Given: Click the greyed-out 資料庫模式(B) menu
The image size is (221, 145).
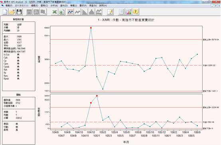Looking at the screenshot, I should [x=22, y=6].
